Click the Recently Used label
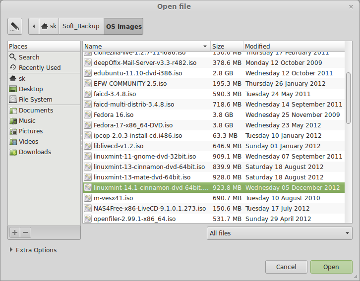This screenshot has width=360, height=281. [40, 68]
